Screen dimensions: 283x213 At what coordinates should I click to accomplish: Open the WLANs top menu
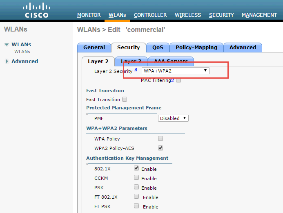[117, 15]
